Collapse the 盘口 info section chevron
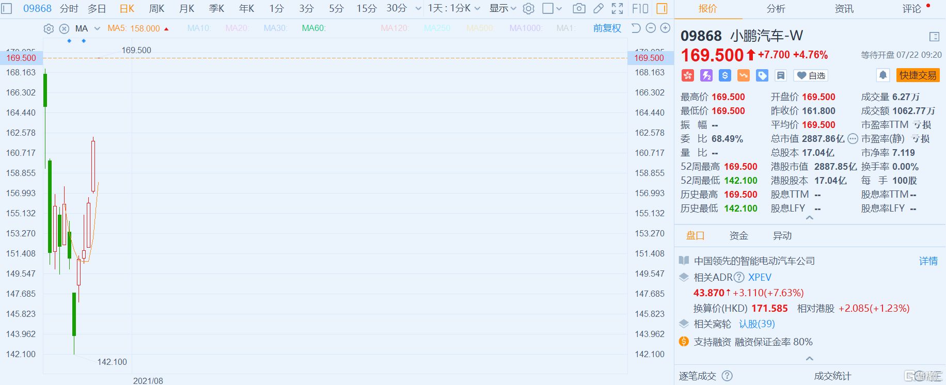946x385 pixels. point(810,358)
